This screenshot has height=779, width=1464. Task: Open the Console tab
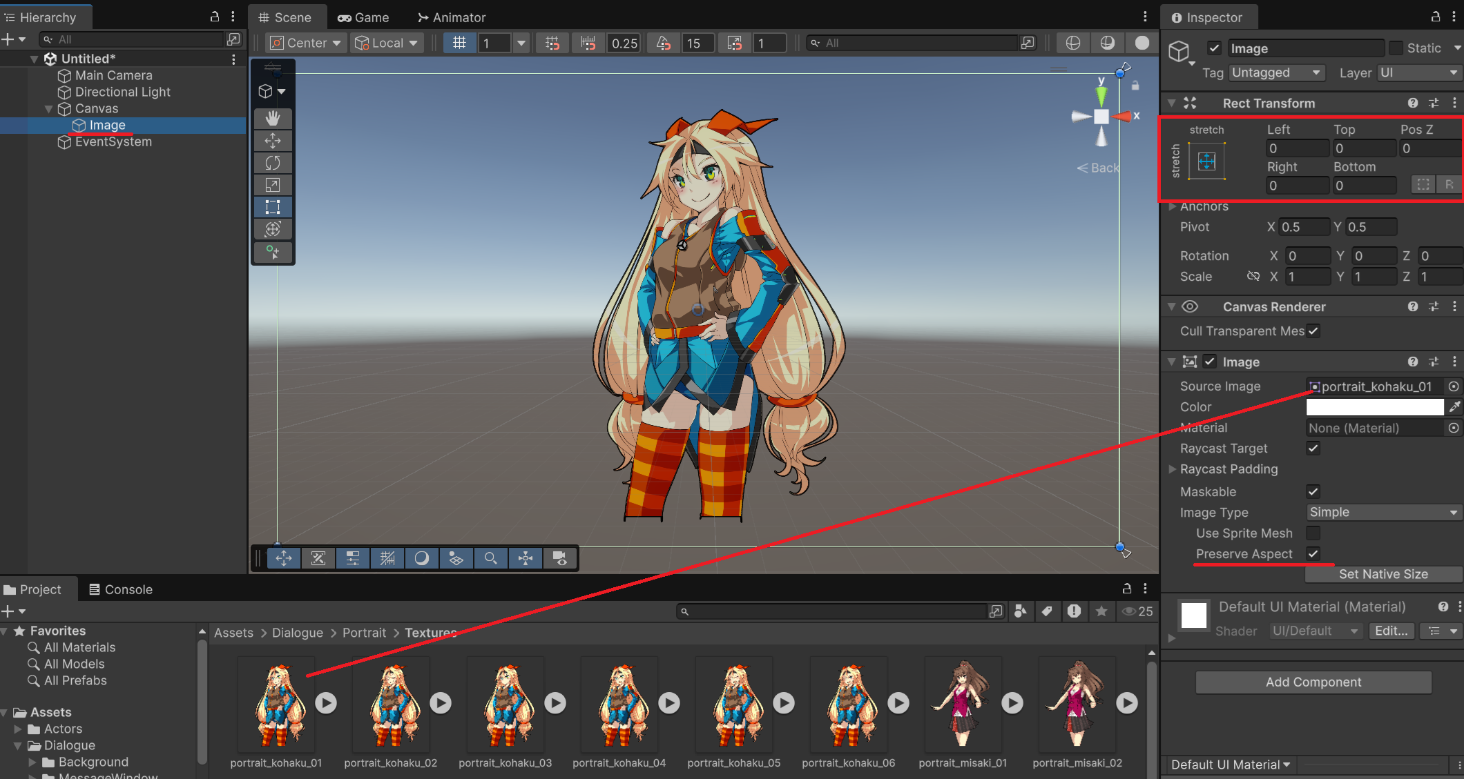(121, 589)
